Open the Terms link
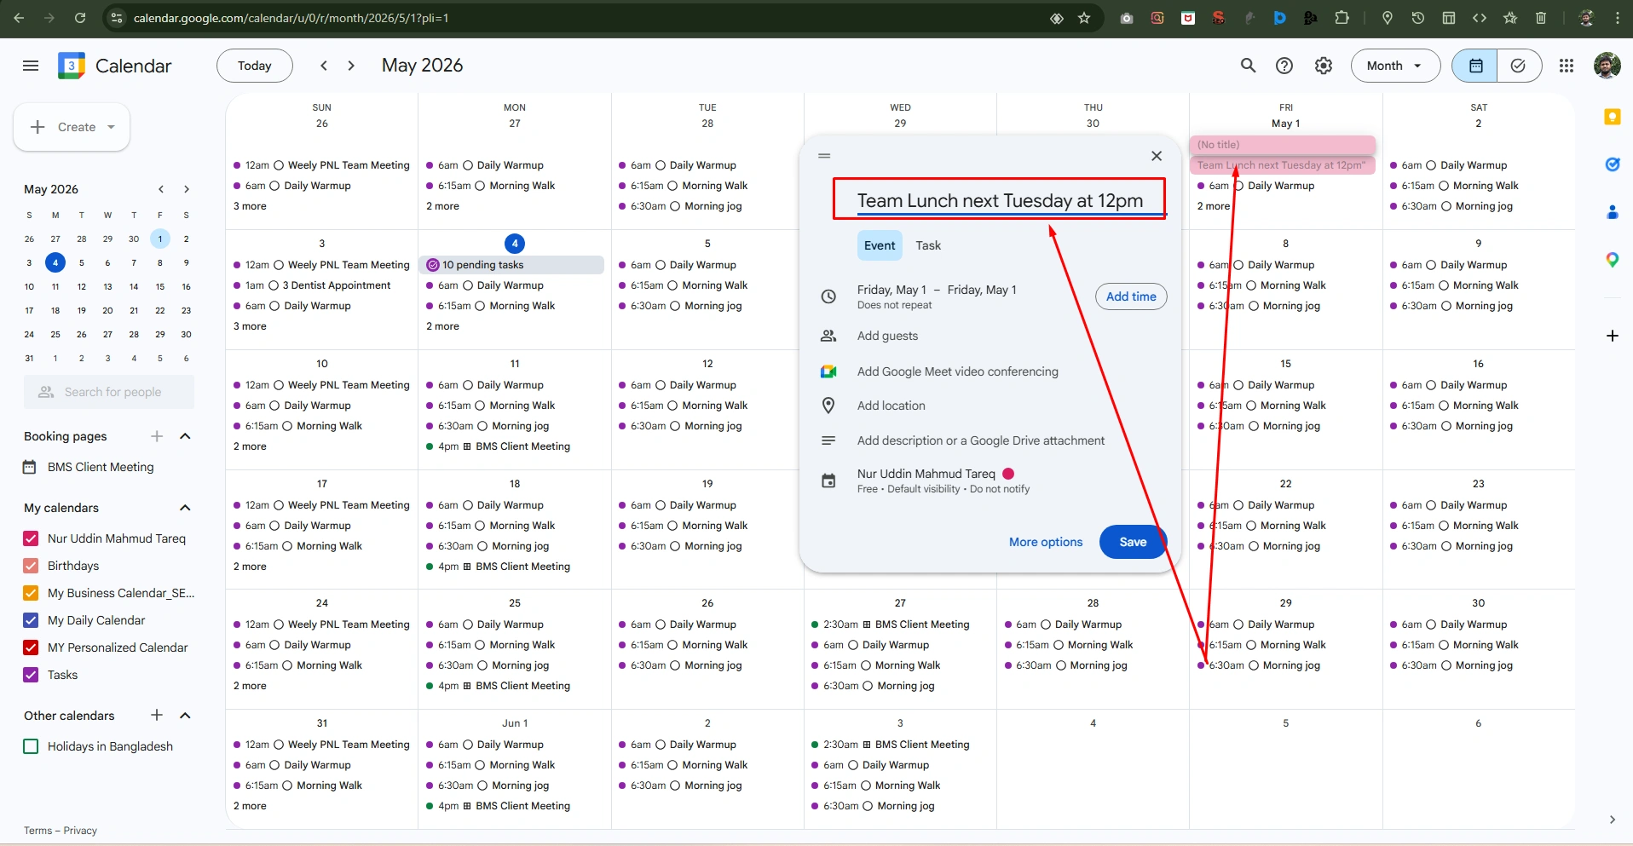 tap(38, 831)
